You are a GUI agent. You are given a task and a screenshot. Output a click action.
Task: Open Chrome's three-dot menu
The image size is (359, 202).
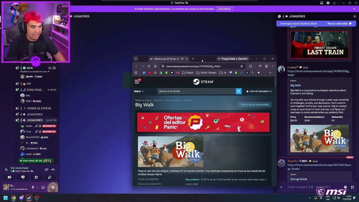[x=272, y=66]
